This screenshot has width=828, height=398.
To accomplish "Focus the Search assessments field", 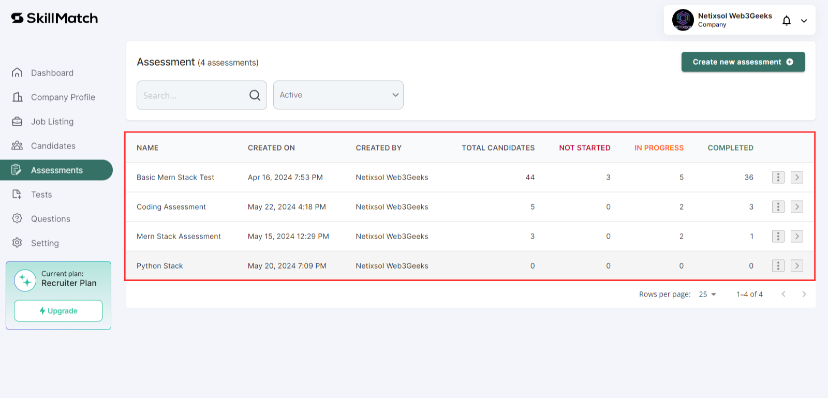I will [202, 95].
